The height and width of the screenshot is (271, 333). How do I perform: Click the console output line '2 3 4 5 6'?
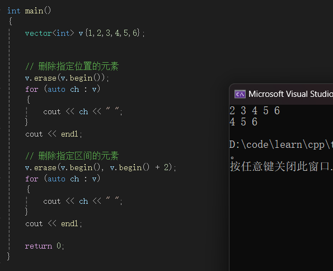click(255, 111)
